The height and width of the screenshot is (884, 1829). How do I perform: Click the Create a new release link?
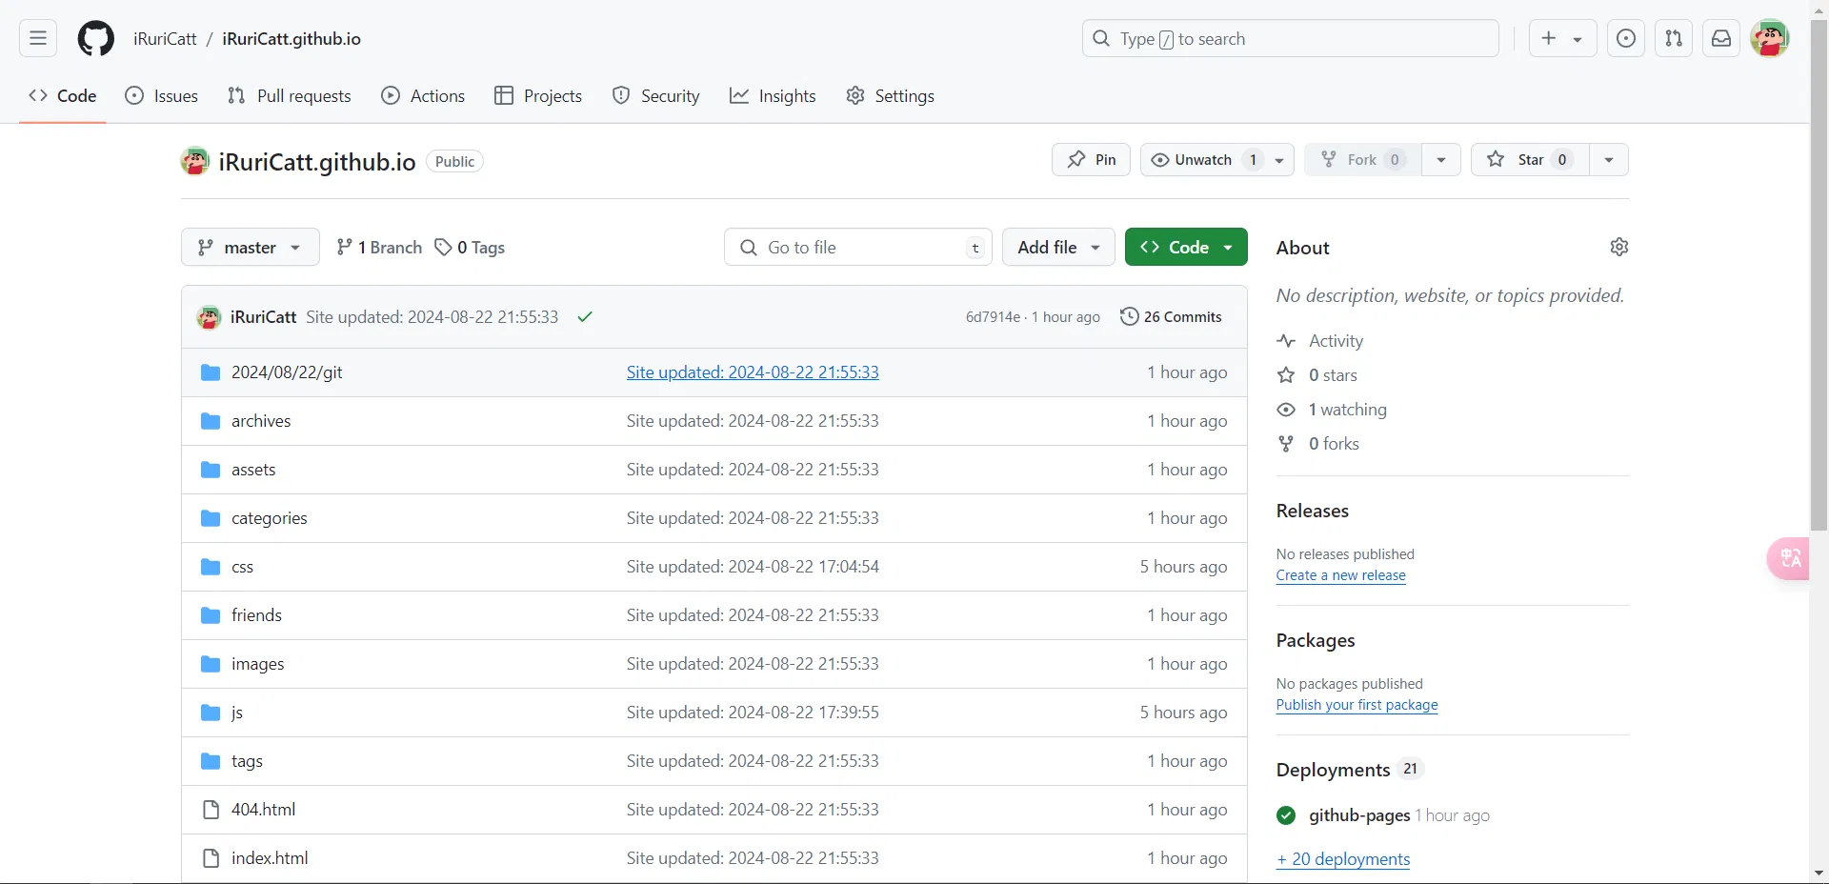(x=1340, y=575)
